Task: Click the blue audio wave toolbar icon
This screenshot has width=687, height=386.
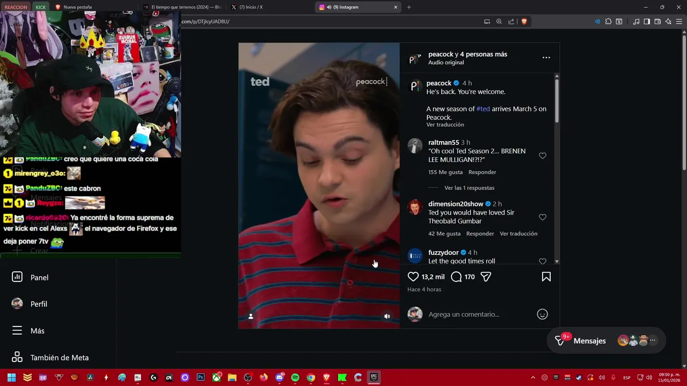Action: [x=597, y=21]
